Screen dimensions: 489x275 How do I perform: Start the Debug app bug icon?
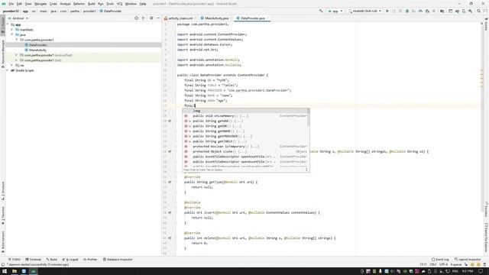click(407, 11)
